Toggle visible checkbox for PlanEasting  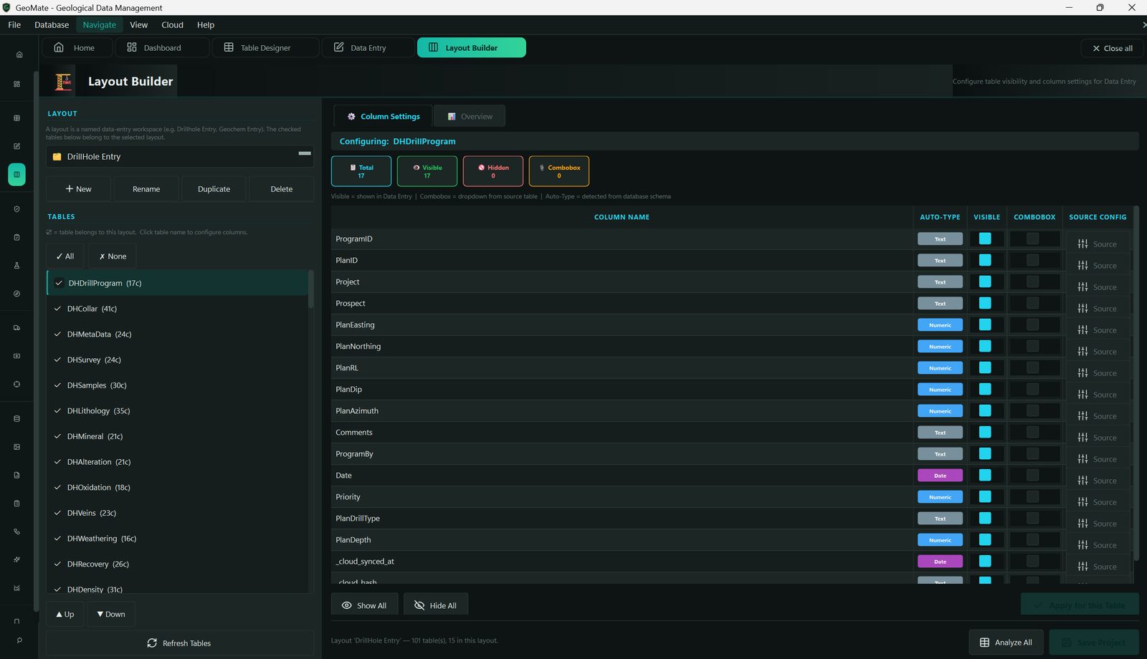tap(985, 324)
